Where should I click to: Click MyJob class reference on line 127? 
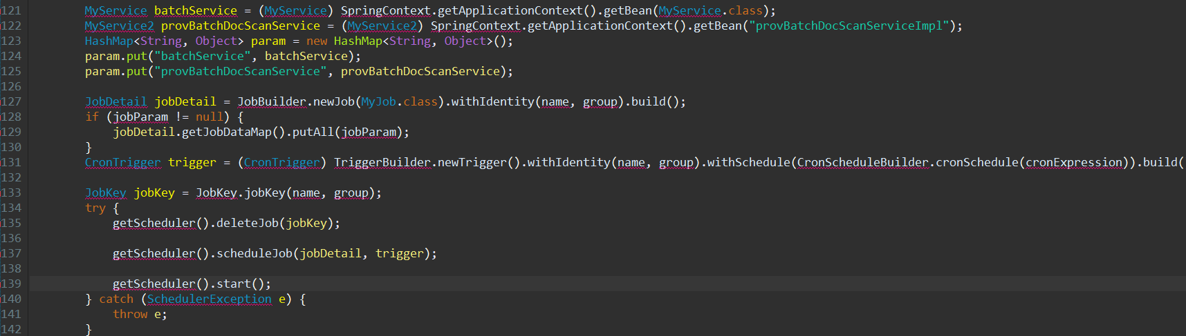[x=379, y=101]
